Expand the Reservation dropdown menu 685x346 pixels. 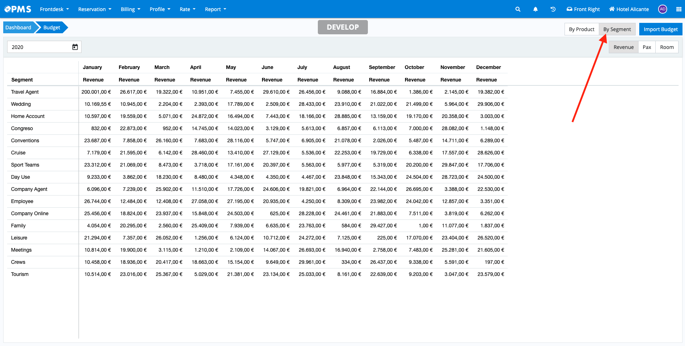[x=95, y=9]
